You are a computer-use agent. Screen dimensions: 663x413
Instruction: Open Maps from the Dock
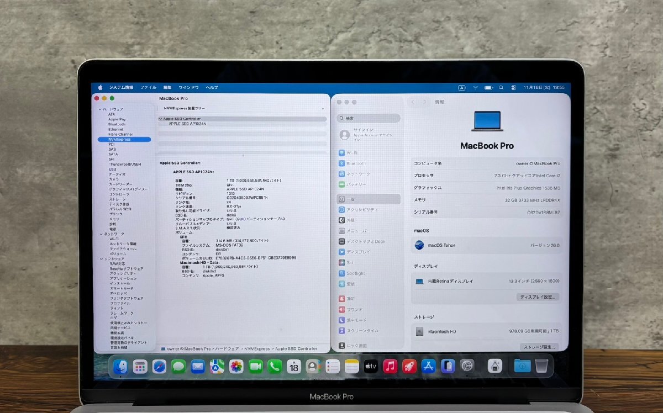pyautogui.click(x=217, y=366)
